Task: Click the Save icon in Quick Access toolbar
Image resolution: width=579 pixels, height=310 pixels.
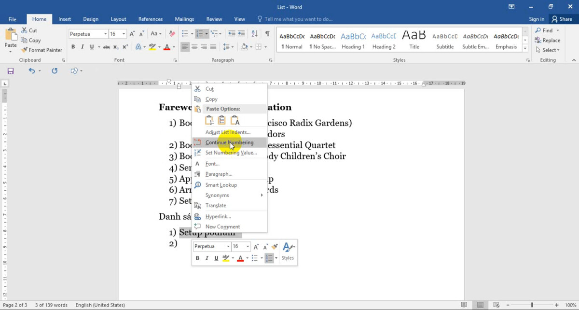Action: (10, 71)
